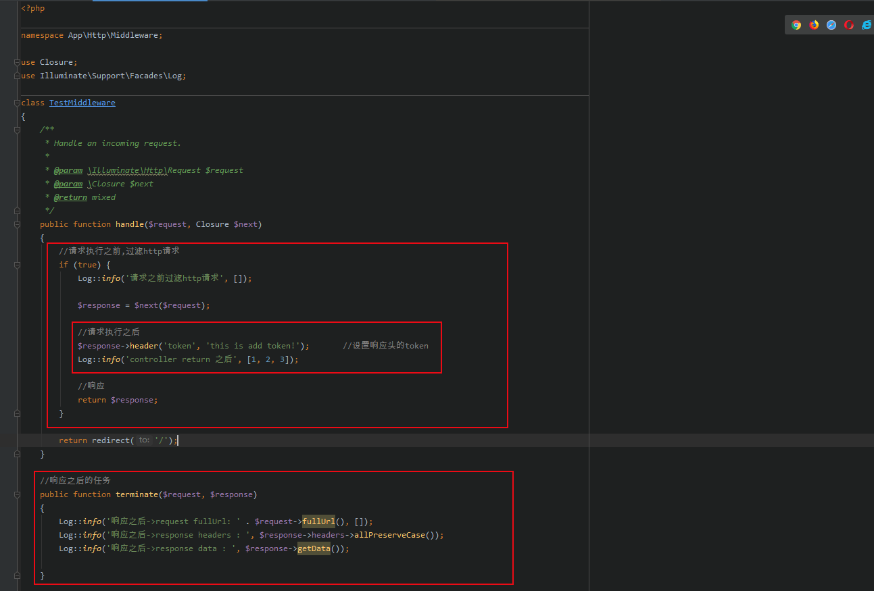
Task: Open the file in Chrome browser
Action: coord(796,25)
